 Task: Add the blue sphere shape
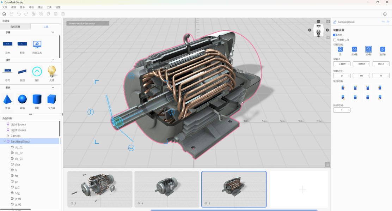tap(22, 99)
